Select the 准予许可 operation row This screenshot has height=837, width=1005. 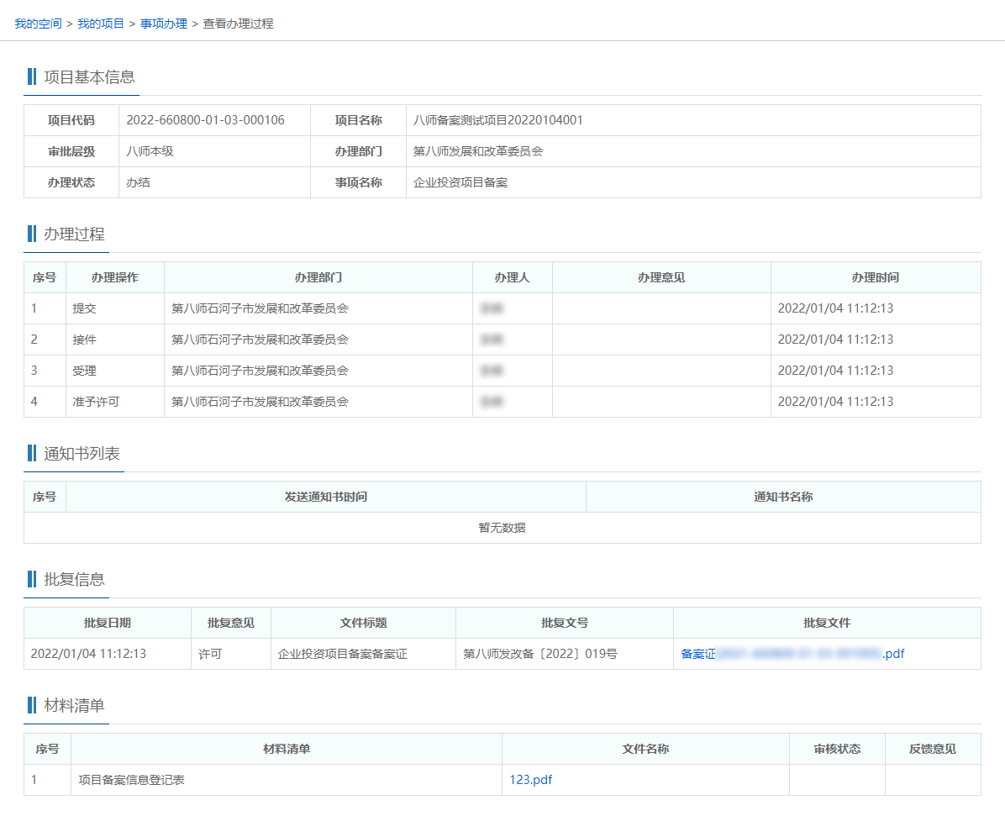point(96,402)
